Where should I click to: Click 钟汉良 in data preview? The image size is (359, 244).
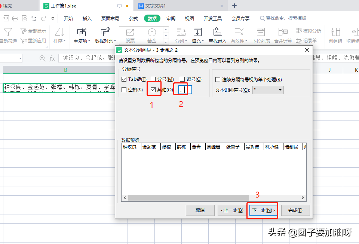click(x=130, y=147)
